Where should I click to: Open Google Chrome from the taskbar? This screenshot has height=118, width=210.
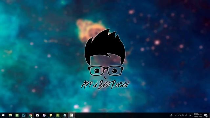click(31, 115)
